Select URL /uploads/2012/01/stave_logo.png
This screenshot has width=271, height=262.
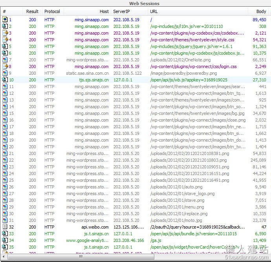click(182, 194)
